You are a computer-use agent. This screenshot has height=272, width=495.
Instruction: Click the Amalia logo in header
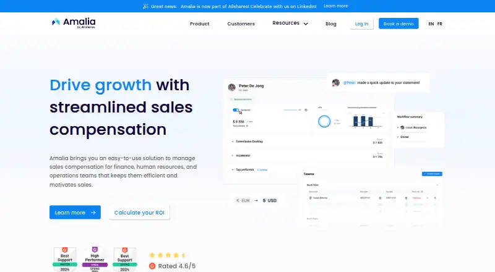(x=74, y=23)
